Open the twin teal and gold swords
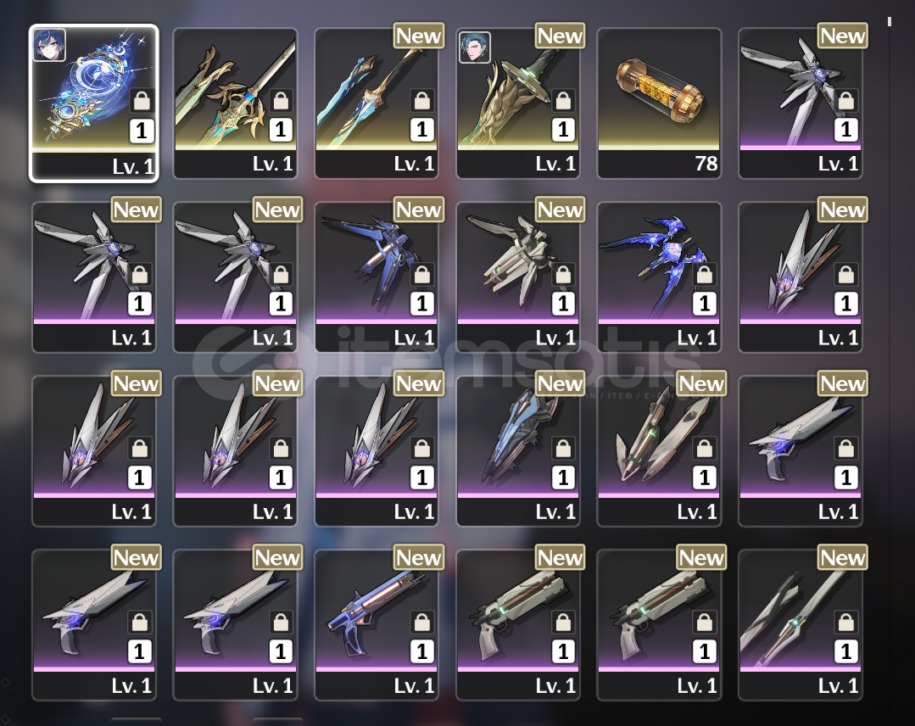The width and height of the screenshot is (915, 726). (x=377, y=103)
